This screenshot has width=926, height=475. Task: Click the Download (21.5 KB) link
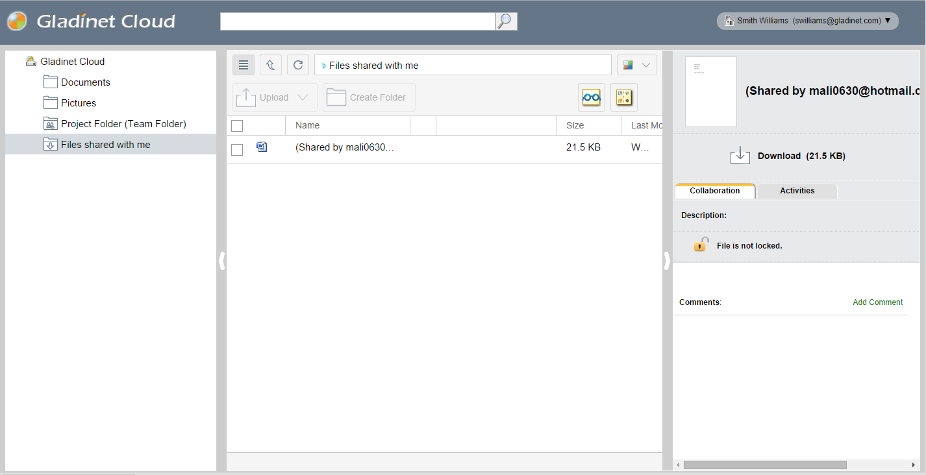tap(801, 156)
